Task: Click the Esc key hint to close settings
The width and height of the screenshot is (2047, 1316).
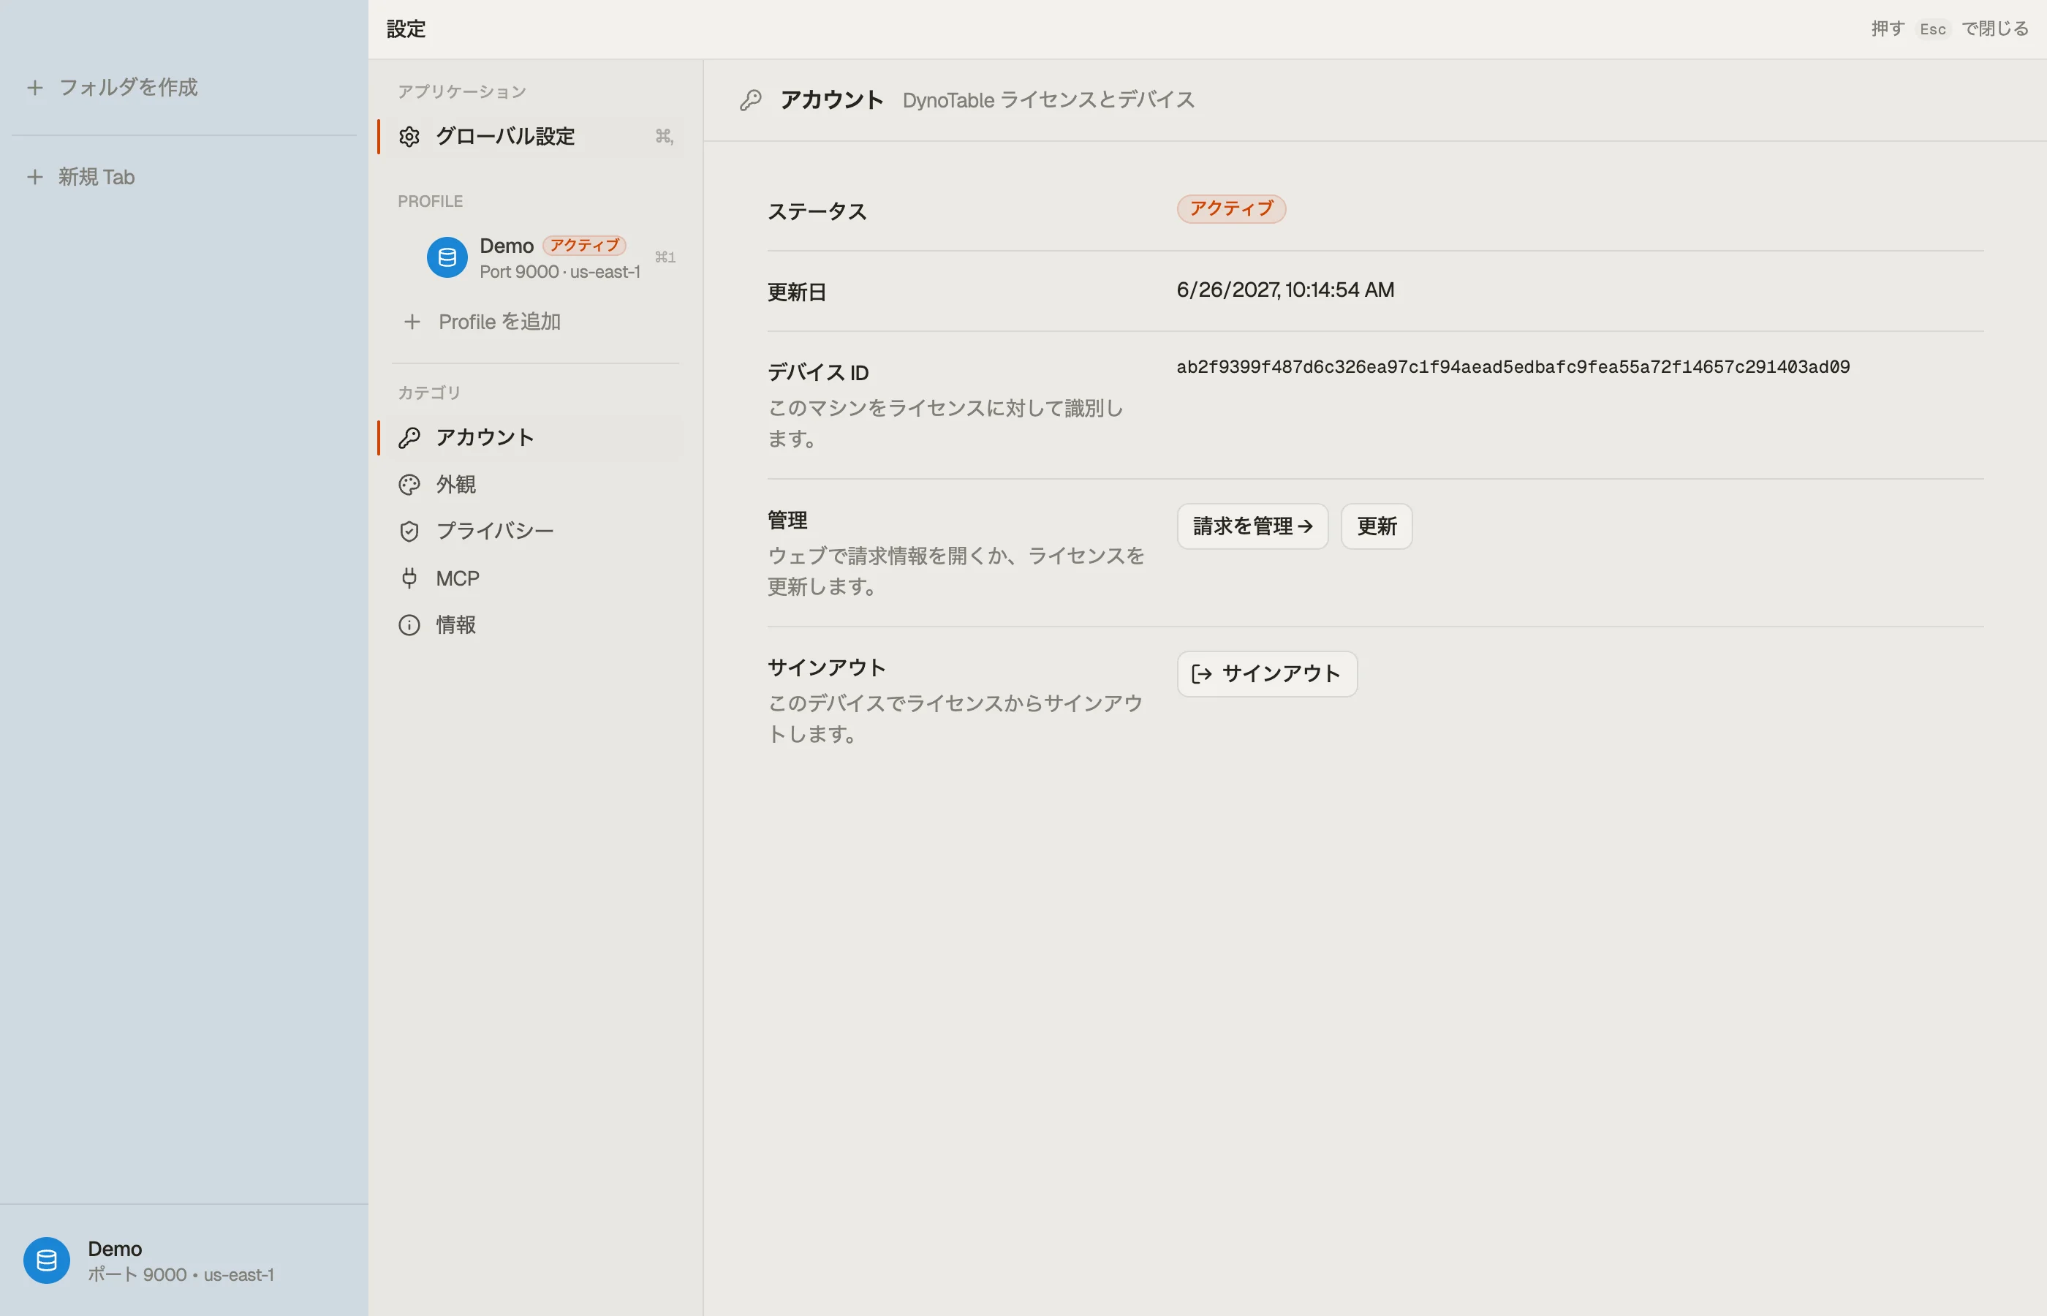Action: (1932, 29)
